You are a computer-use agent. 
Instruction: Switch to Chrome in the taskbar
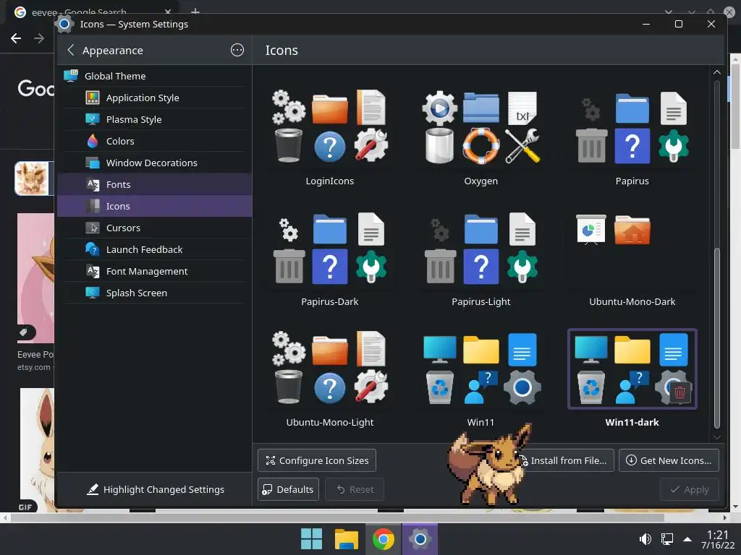[384, 539]
